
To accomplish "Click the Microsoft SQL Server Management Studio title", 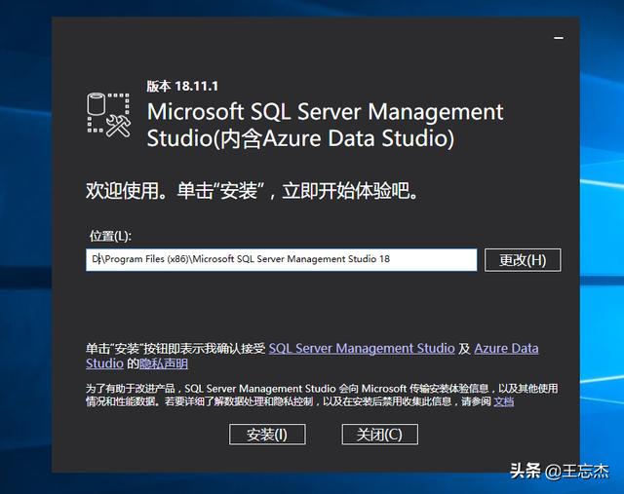I will point(325,112).
